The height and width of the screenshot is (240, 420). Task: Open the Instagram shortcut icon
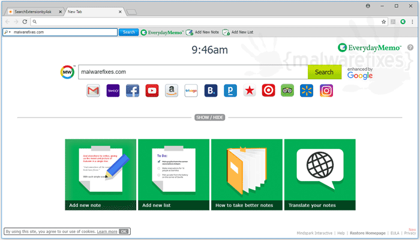[x=326, y=91]
